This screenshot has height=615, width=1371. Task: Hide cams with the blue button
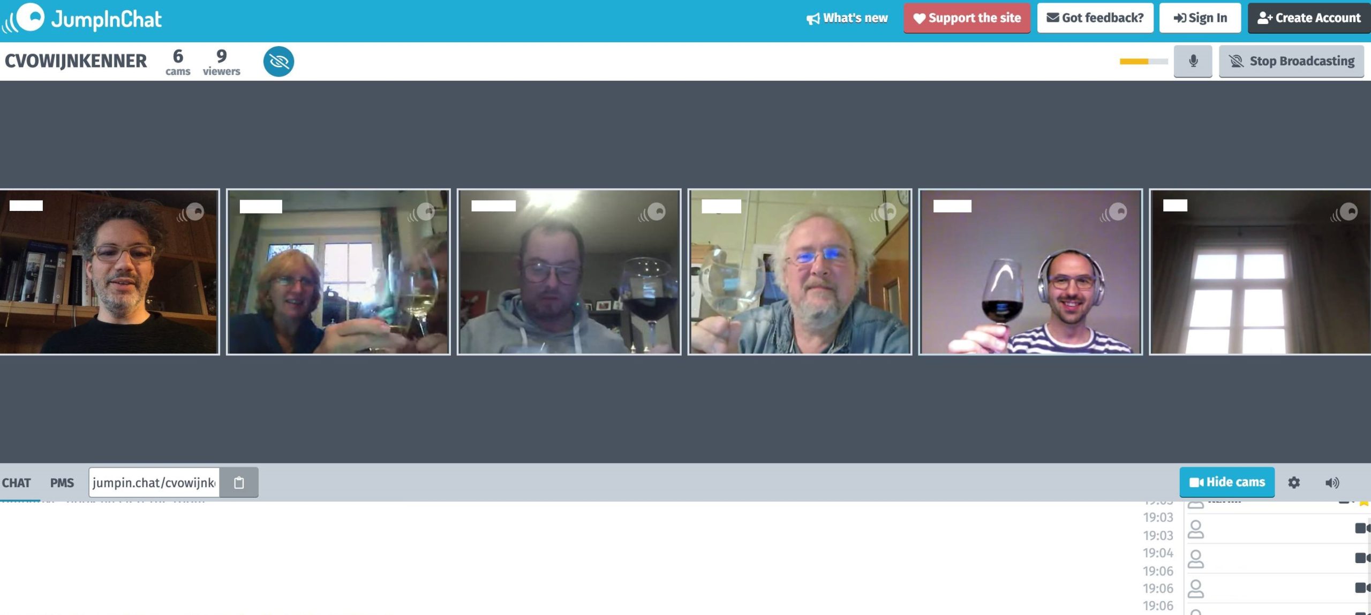coord(1227,482)
